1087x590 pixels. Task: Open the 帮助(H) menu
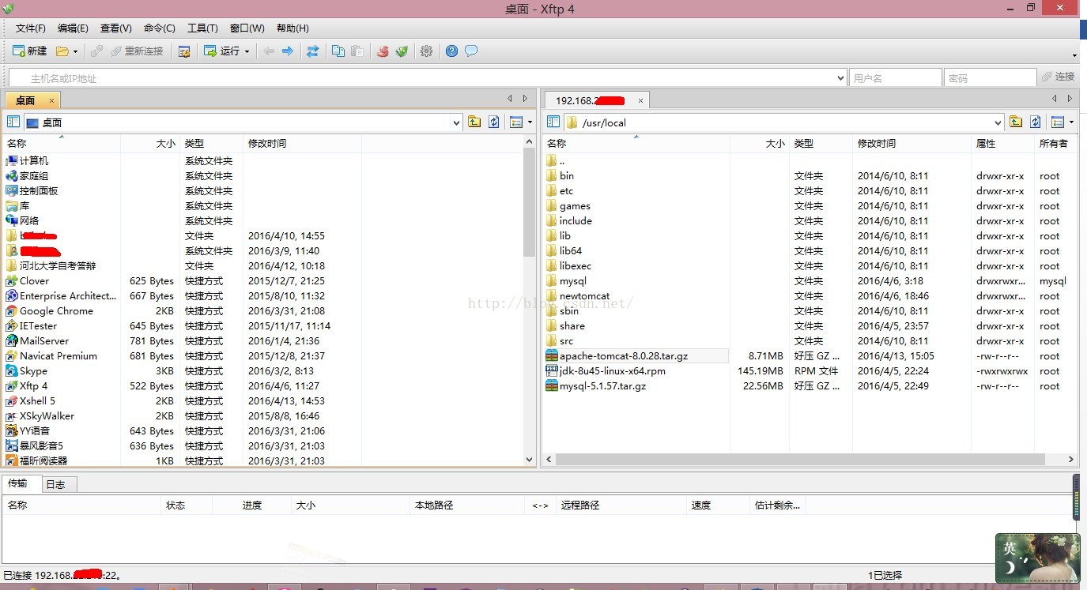[x=293, y=28]
